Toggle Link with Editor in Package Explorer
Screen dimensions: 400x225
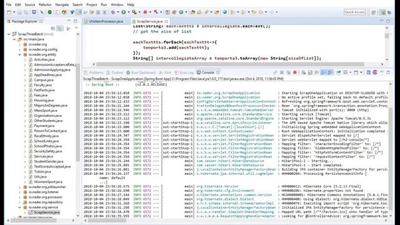(x=60, y=28)
